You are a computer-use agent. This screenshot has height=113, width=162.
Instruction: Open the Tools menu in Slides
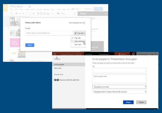53,9
